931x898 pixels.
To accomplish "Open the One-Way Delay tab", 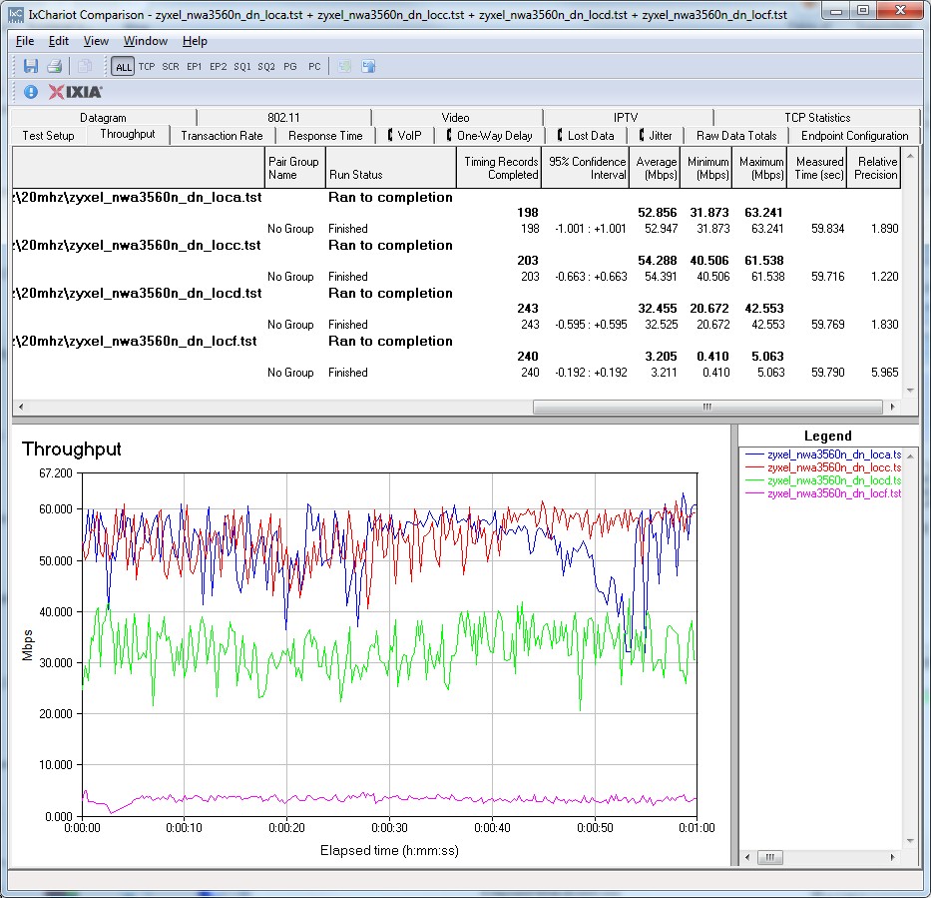I will (490, 136).
